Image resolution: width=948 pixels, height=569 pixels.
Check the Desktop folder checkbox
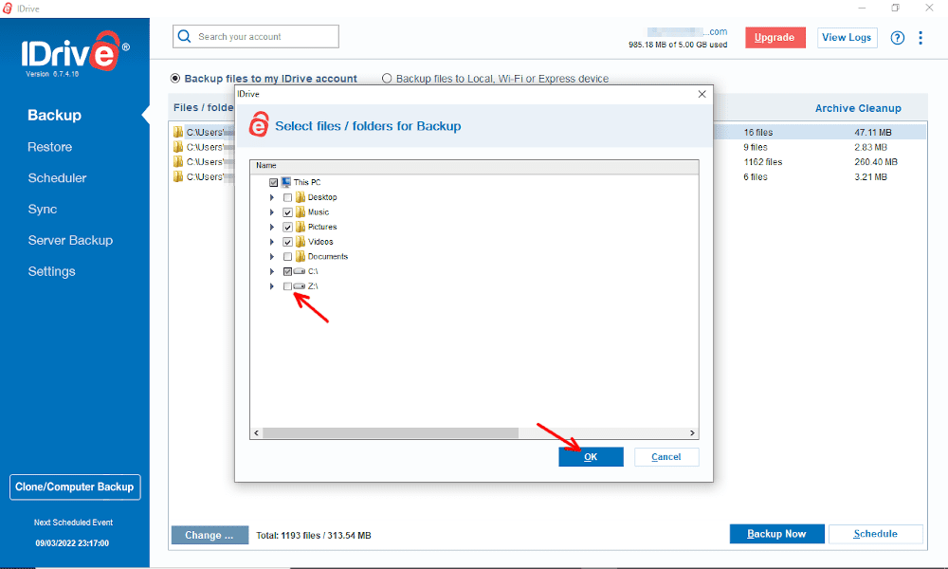click(x=288, y=198)
